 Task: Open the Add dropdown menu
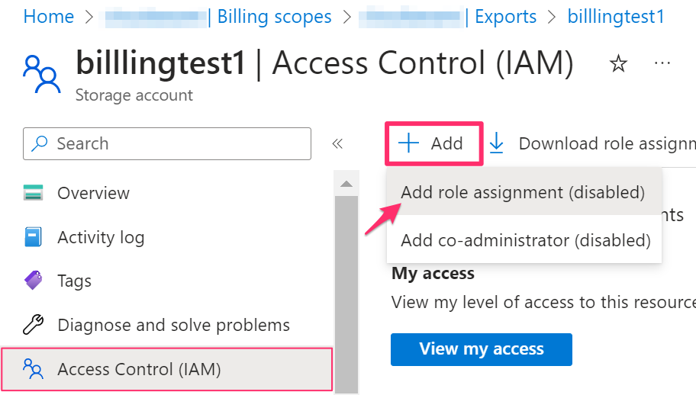click(433, 143)
